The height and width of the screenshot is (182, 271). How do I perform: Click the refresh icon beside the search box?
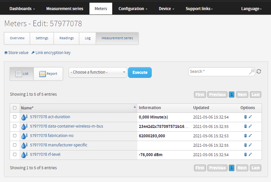(x=259, y=71)
